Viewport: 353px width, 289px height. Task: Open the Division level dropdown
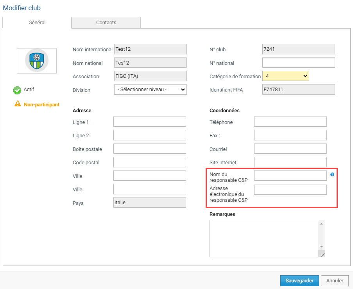(151, 90)
